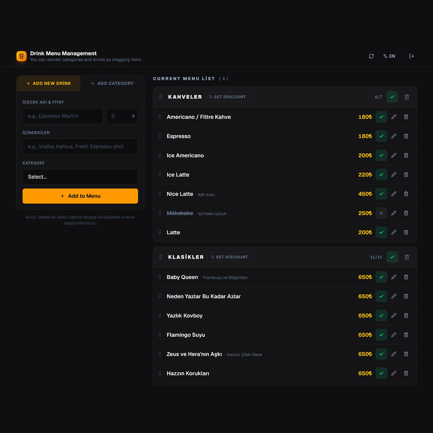Edit the Hazzın Korukları drink
Screen dimensions: 433x433
point(394,373)
